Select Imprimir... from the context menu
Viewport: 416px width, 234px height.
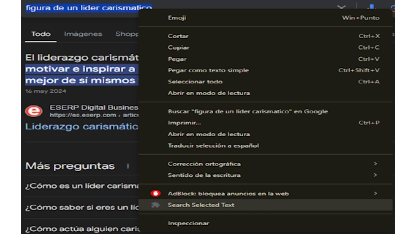click(265, 123)
